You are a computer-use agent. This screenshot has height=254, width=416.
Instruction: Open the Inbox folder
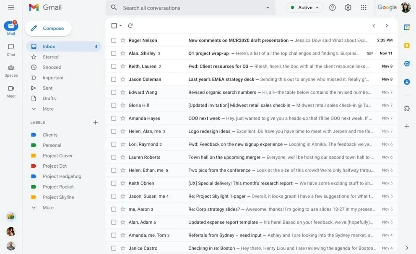[x=64, y=47]
